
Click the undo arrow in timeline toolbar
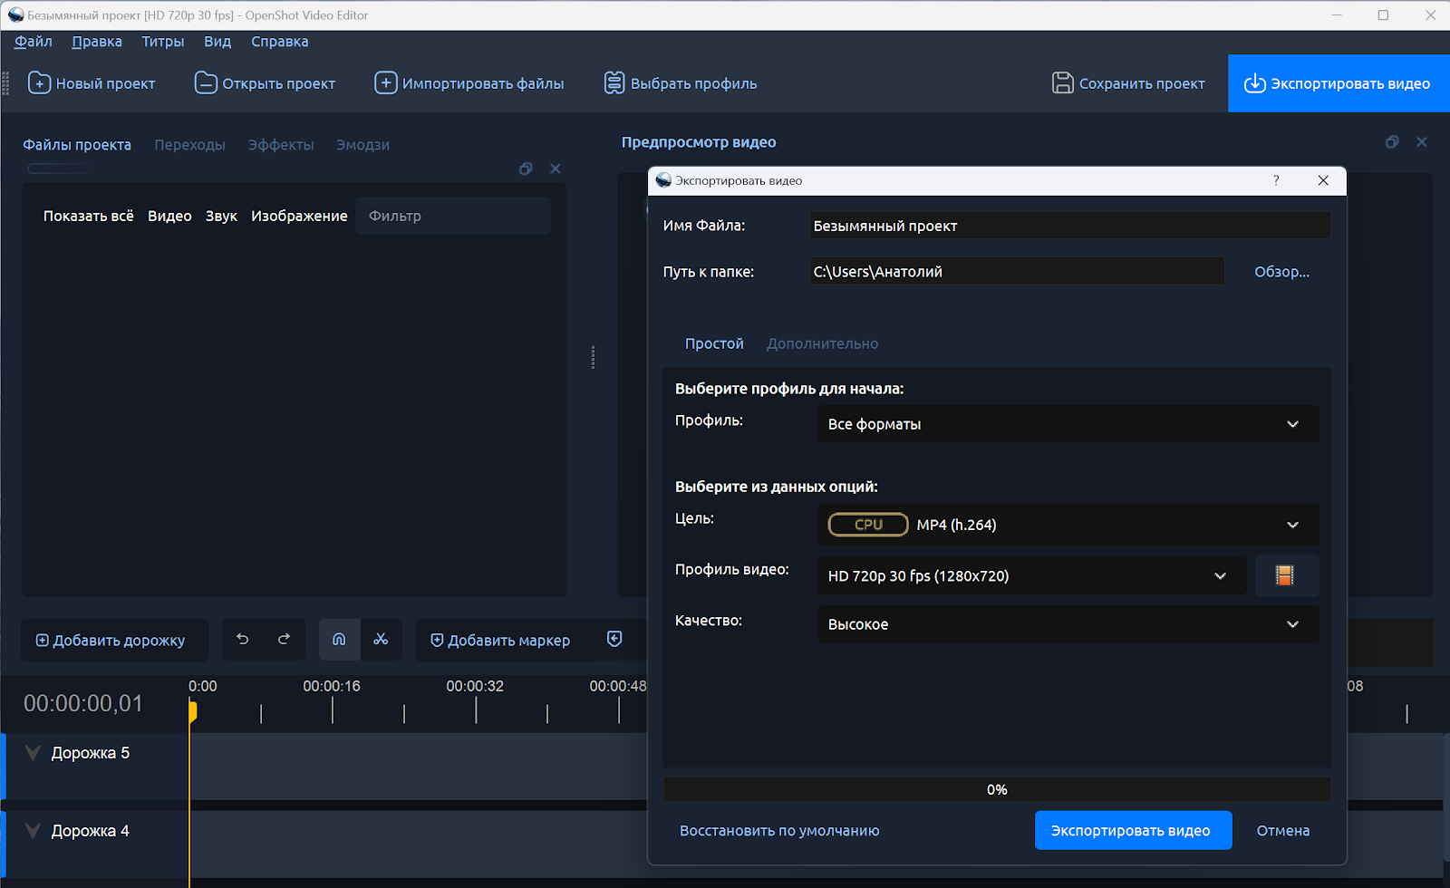(243, 639)
